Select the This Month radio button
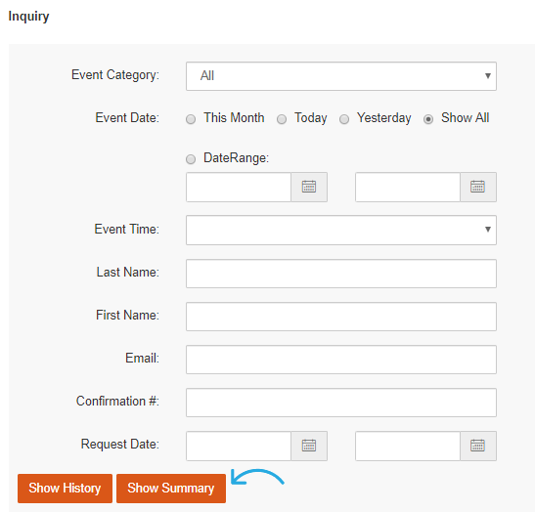 point(191,119)
